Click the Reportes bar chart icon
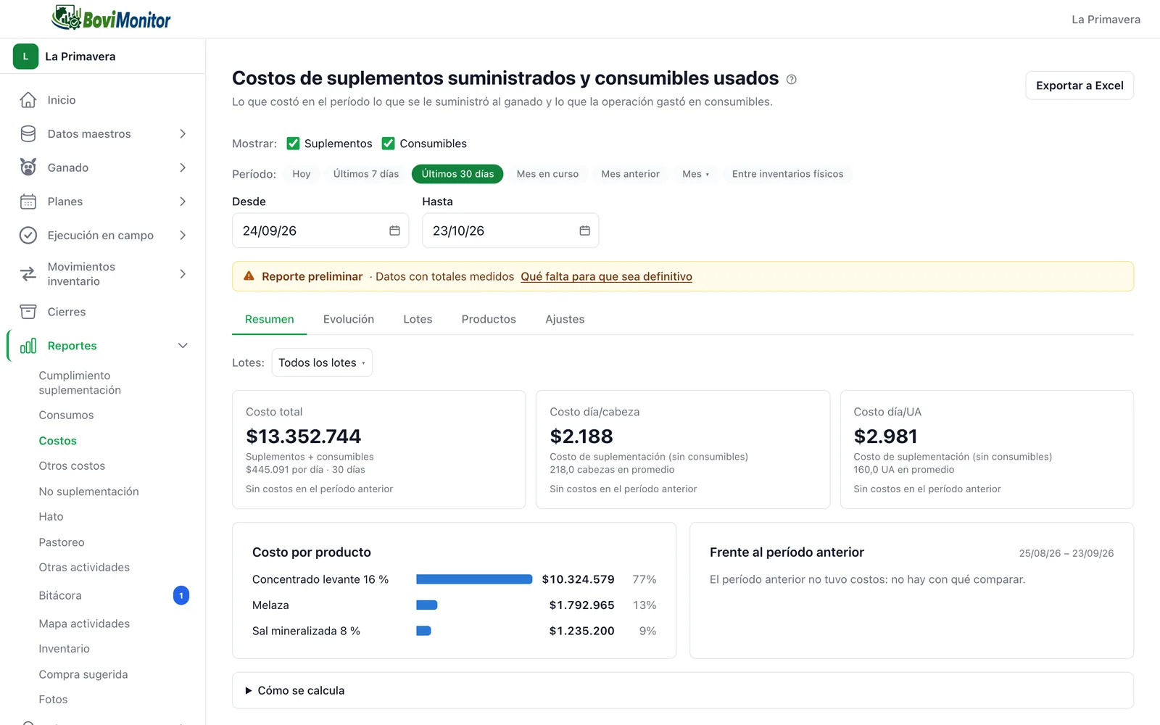This screenshot has height=725, width=1160. tap(28, 346)
